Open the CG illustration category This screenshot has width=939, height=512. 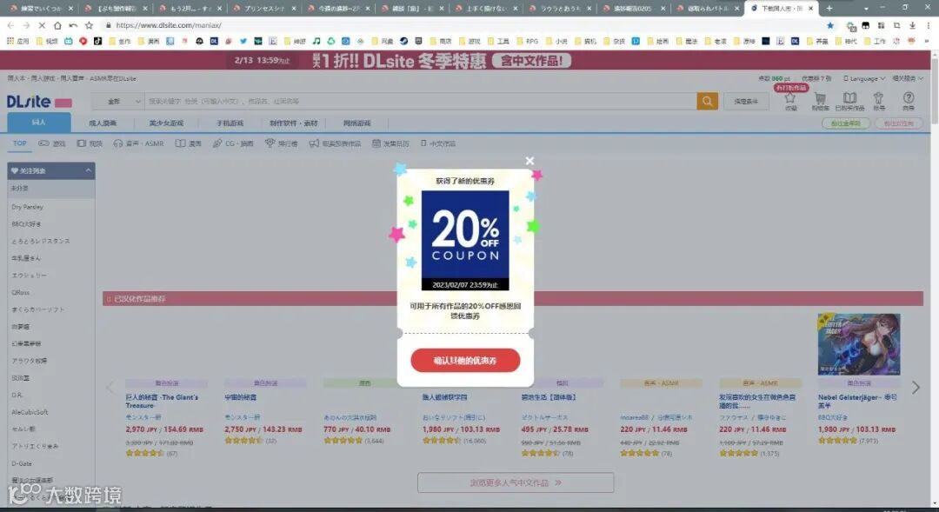[233, 143]
